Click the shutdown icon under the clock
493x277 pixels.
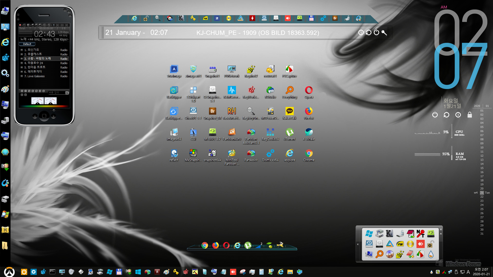point(435,115)
